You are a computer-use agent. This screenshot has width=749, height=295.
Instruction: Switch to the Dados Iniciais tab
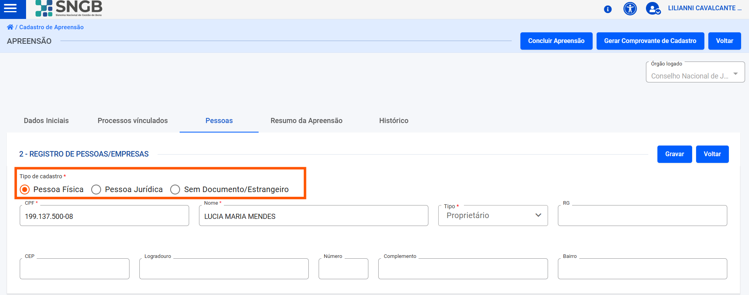[x=46, y=121]
